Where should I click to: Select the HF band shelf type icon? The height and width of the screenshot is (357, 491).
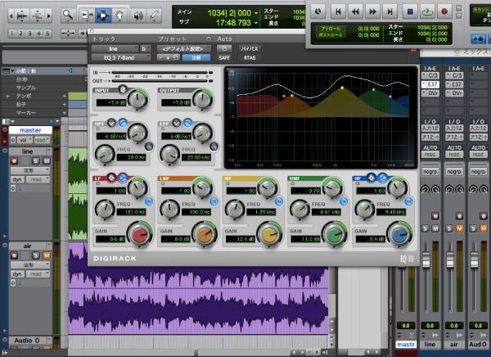[x=382, y=178]
